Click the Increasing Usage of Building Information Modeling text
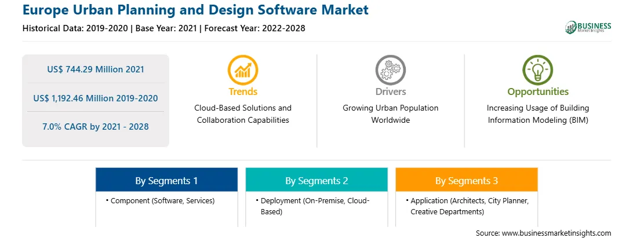Image resolution: width=633 pixels, height=238 pixels. (x=538, y=114)
